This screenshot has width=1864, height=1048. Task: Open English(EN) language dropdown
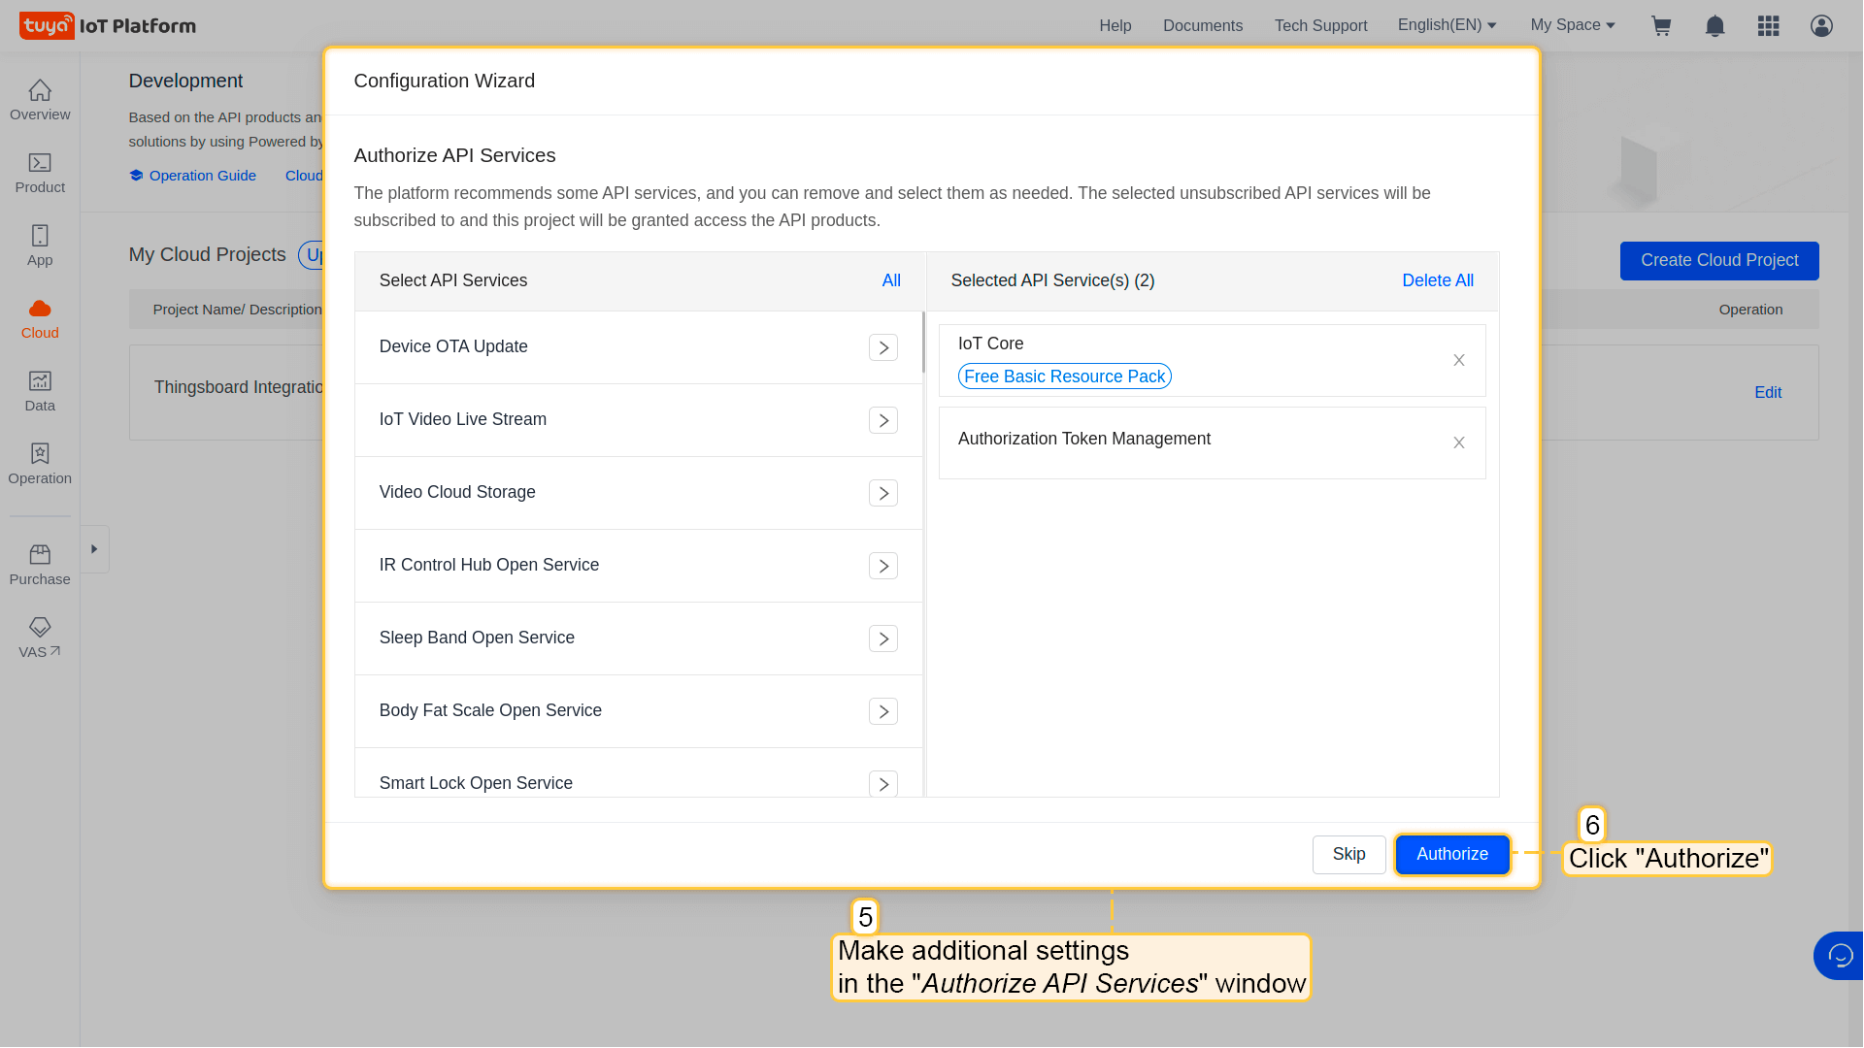tap(1447, 25)
